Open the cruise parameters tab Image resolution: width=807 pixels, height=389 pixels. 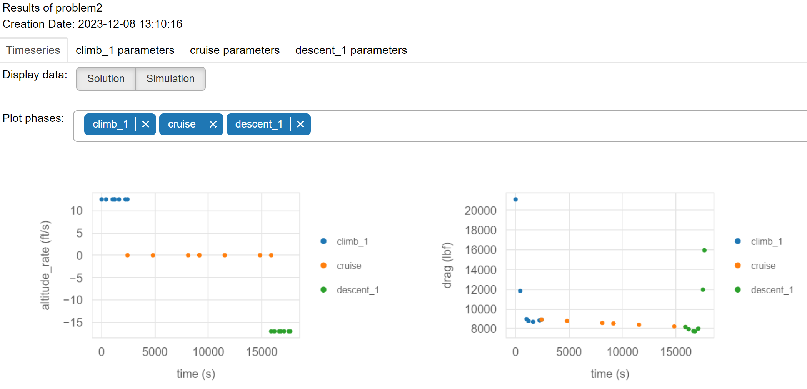pyautogui.click(x=235, y=50)
